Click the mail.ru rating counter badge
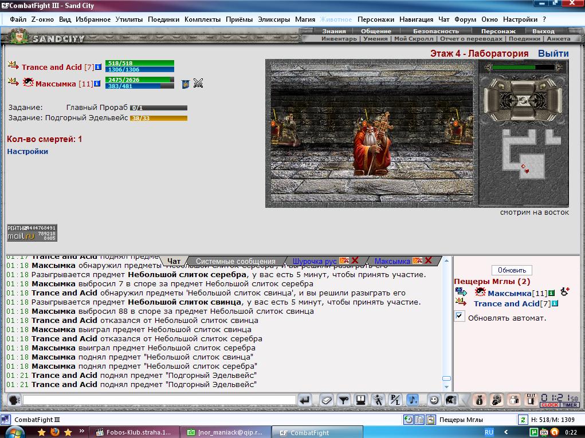This screenshot has width=585, height=438. click(32, 232)
